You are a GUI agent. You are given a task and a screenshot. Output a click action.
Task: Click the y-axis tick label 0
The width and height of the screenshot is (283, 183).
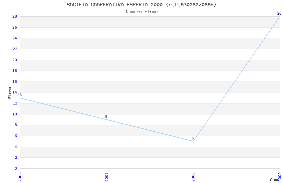[x=16, y=169]
